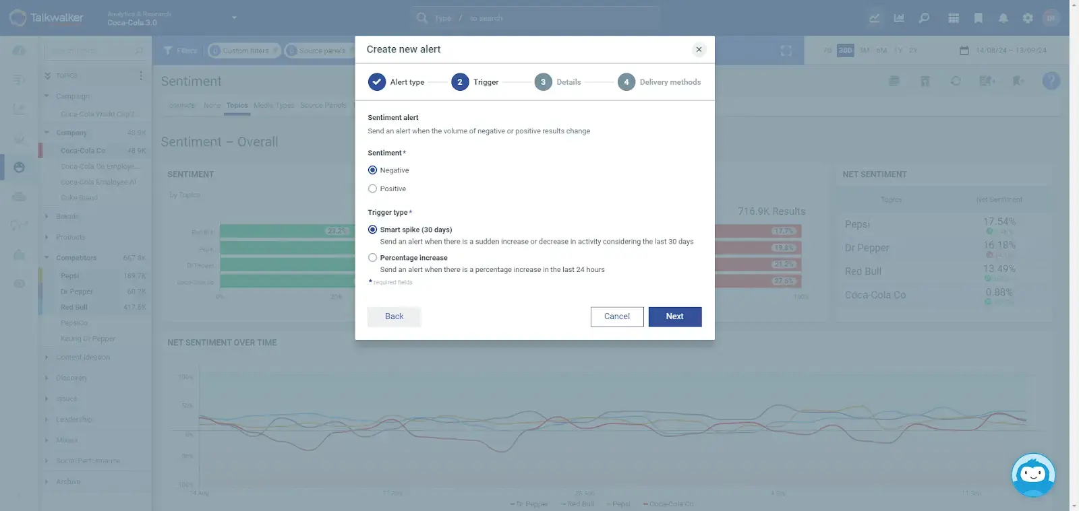This screenshot has height=511, width=1079.
Task: Open notifications bell
Action: [1003, 18]
